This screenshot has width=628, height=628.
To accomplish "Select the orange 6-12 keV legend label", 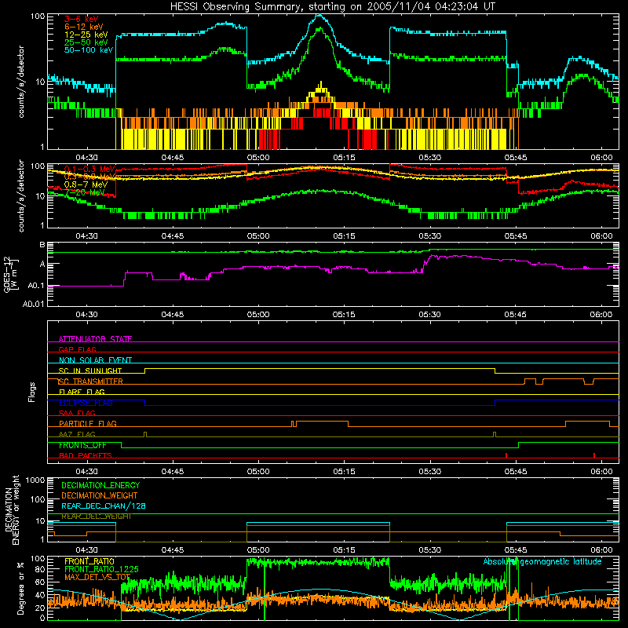I will (84, 27).
